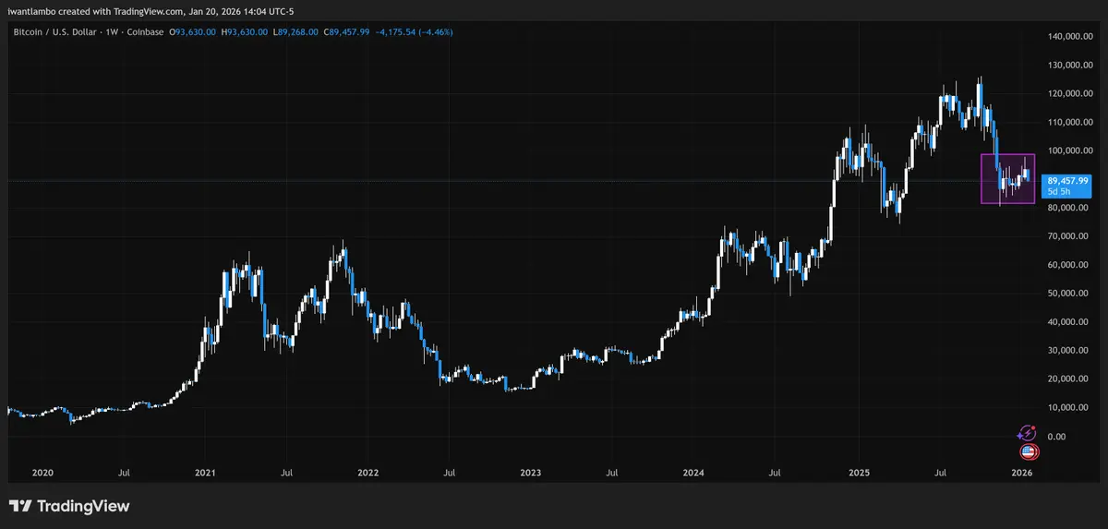
Task: Click the 80,000.00 price axis label
Action: tap(1068, 208)
